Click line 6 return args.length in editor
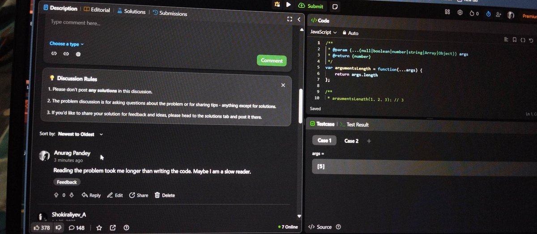This screenshot has height=234, width=537. [x=356, y=75]
